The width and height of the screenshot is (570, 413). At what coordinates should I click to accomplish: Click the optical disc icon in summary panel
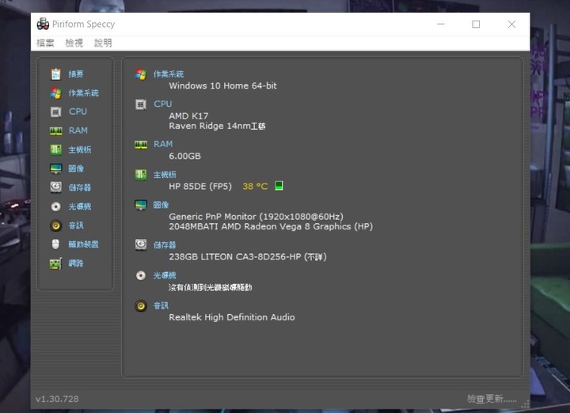coord(141,275)
